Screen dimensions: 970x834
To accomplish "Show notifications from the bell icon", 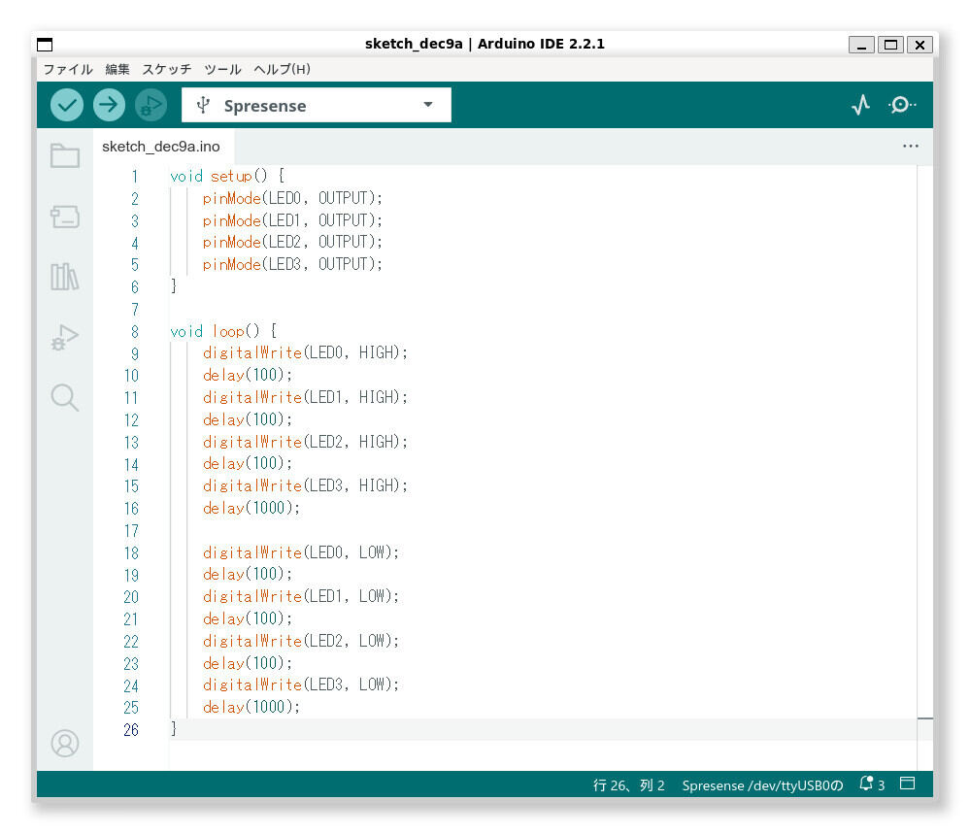I will pyautogui.click(x=866, y=784).
